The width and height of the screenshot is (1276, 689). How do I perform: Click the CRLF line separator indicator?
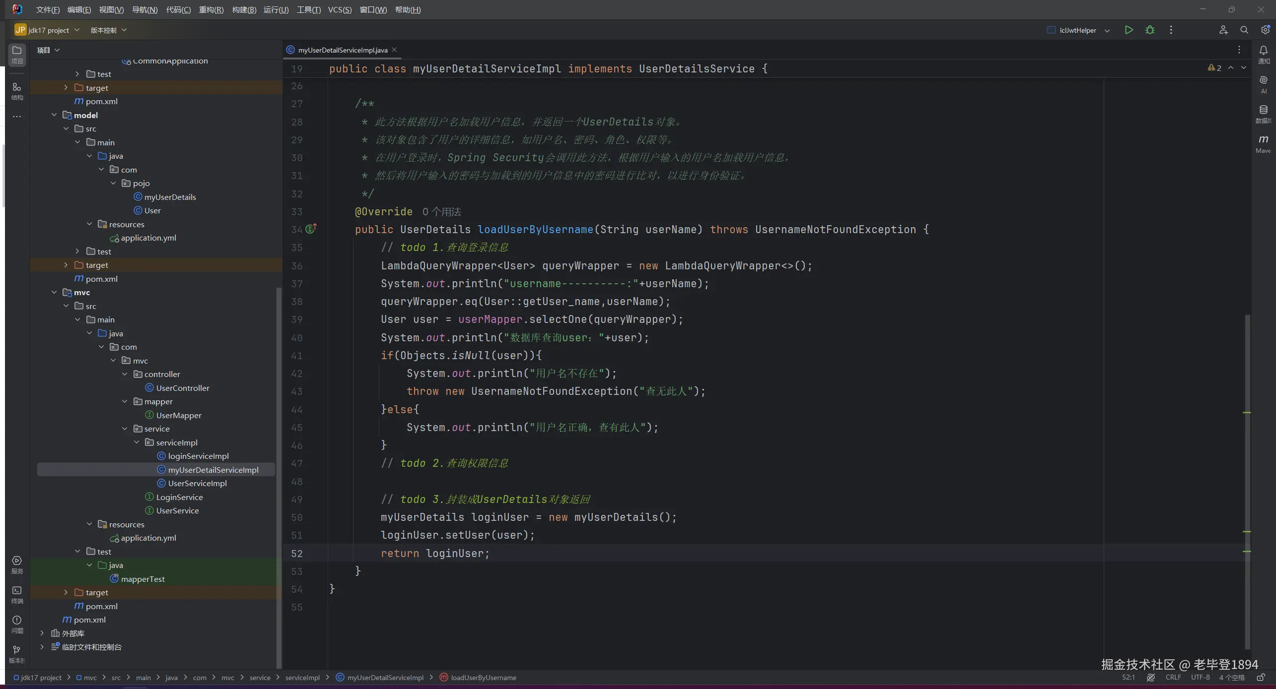[x=1173, y=677]
